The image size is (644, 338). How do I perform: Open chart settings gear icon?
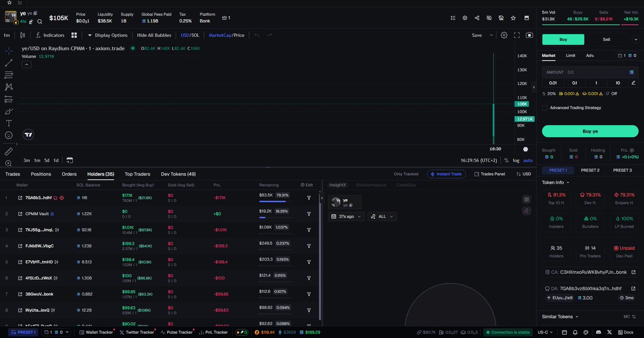click(504, 35)
